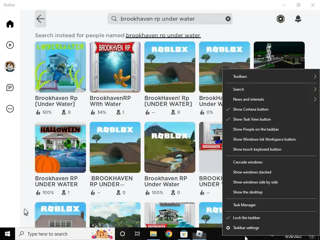This screenshot has width=320, height=240.
Task: Open the Windows Start button
Action: pyautogui.click(x=7, y=234)
